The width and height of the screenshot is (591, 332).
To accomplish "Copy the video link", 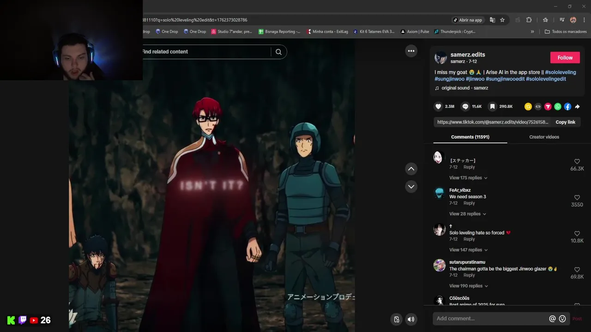I will coord(565,122).
